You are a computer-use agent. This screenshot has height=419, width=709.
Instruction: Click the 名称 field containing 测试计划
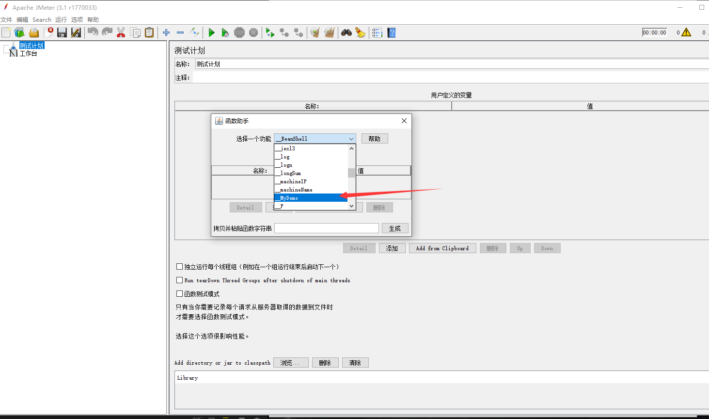[452, 64]
